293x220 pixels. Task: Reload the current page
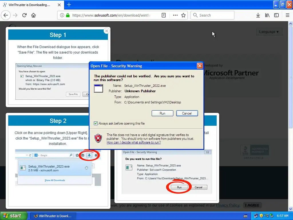(24, 15)
